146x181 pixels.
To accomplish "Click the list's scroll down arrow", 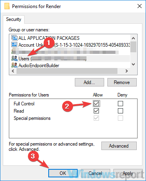I will 133,64.
